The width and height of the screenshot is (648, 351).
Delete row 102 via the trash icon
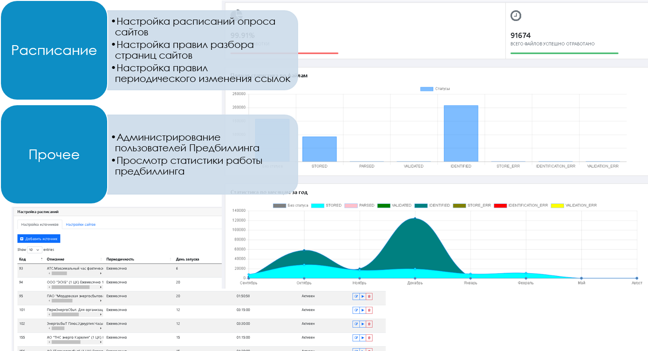(369, 324)
